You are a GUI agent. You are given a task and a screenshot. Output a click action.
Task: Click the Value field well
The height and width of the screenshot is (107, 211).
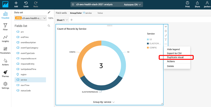click(x=100, y=13)
